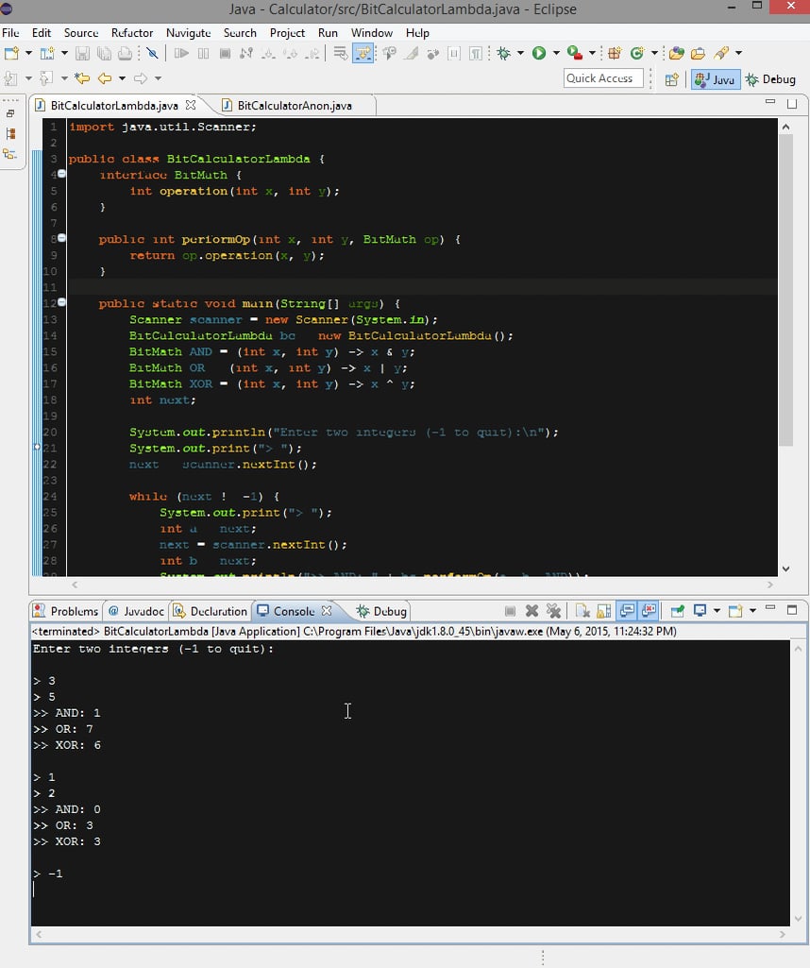Click the Open Type icon
The image size is (810, 968).
pyautogui.click(x=676, y=54)
